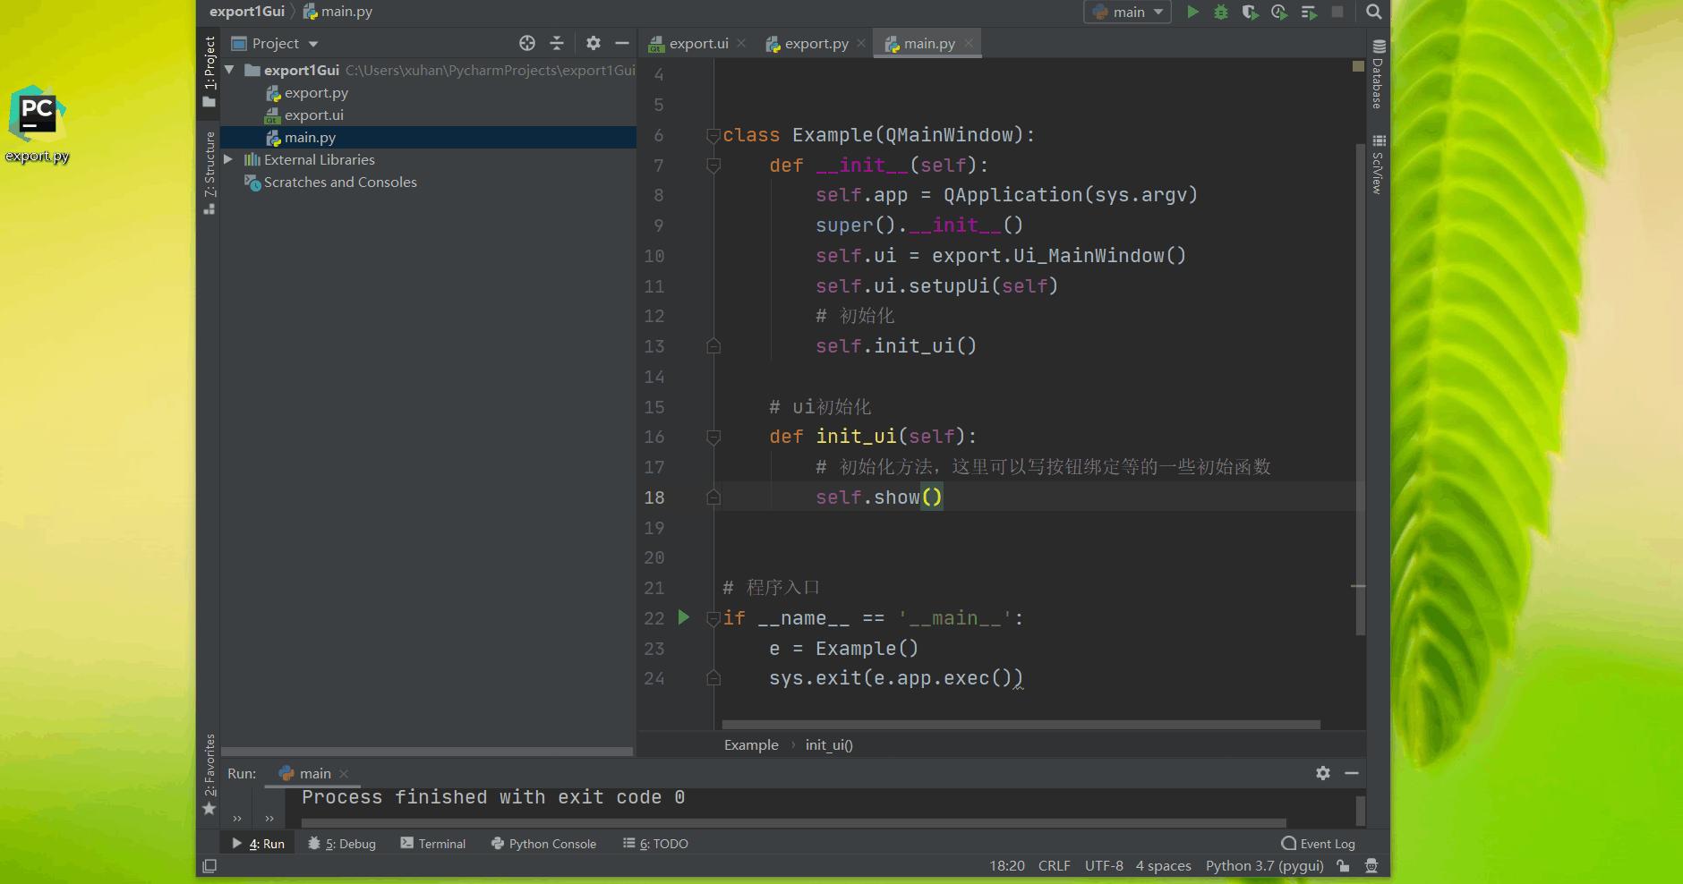Open Project panel options gear

(x=593, y=42)
